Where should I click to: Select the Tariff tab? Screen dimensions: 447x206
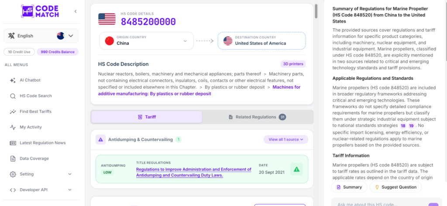pos(147,117)
